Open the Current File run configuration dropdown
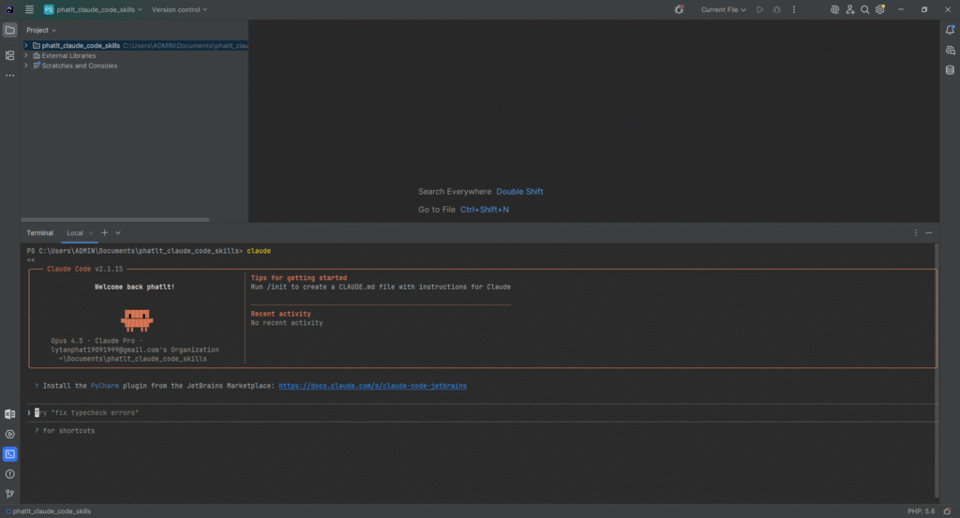 pyautogui.click(x=723, y=9)
